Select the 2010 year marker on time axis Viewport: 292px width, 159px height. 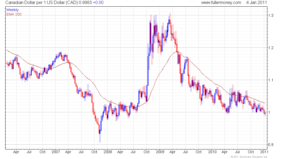(212, 152)
